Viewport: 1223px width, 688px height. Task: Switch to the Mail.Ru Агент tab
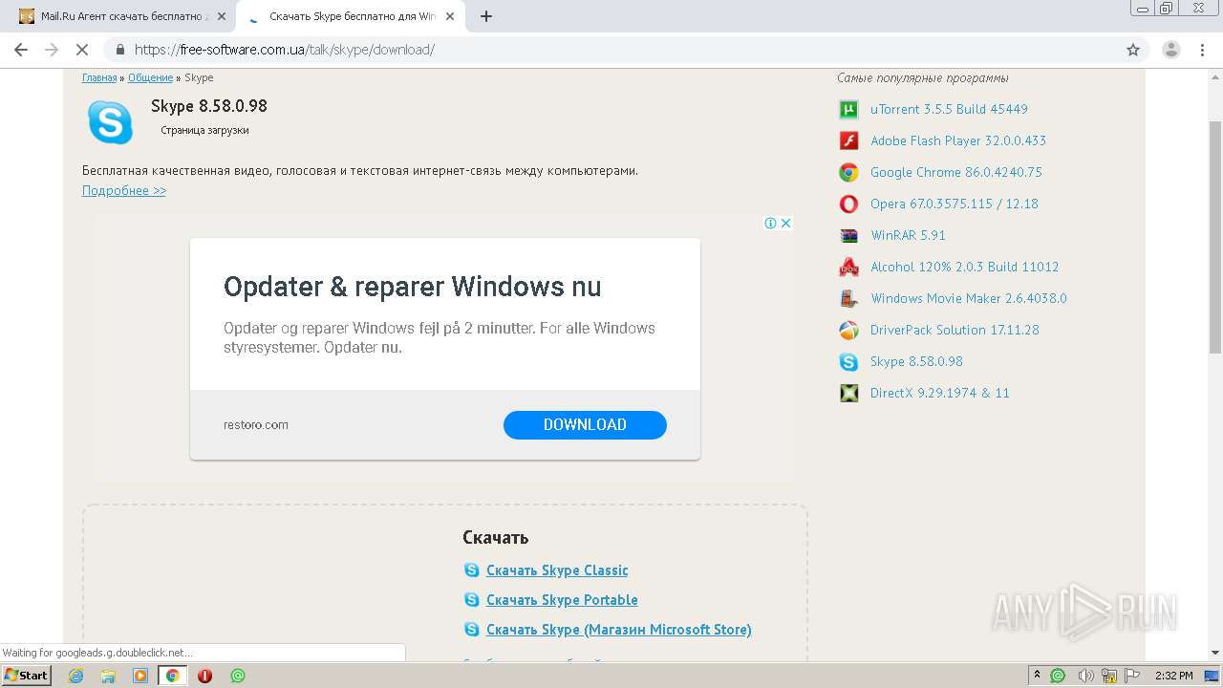pyautogui.click(x=122, y=16)
